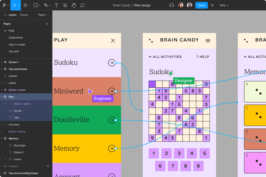266x177 pixels.
Task: Select the Comment tool
Action: (82, 5)
